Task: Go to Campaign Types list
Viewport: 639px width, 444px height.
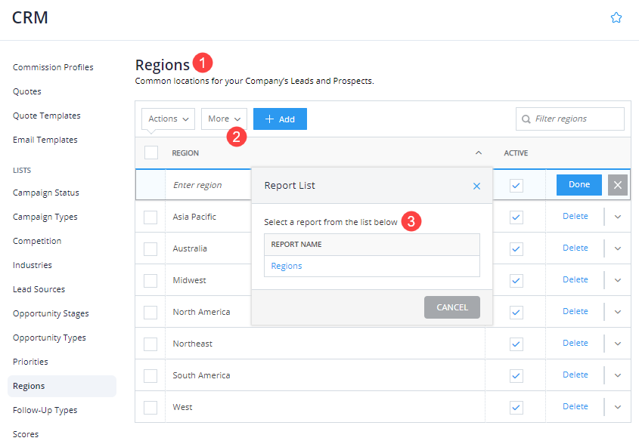Action: pyautogui.click(x=45, y=217)
